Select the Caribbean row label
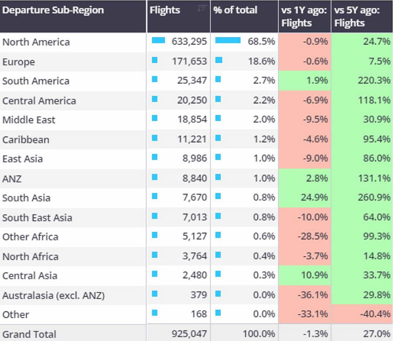Viewport: 393px width, 341px height. (26, 140)
